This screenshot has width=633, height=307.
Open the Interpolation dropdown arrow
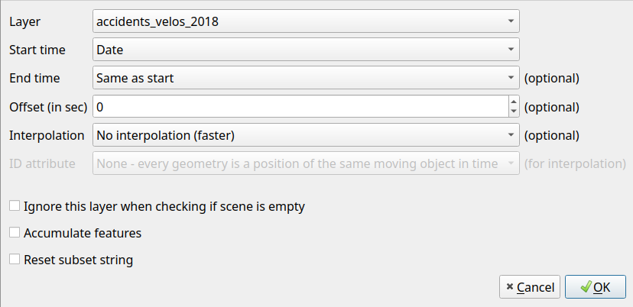click(x=511, y=134)
